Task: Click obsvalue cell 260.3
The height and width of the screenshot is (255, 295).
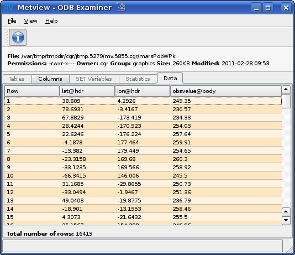Action: [x=226, y=159]
